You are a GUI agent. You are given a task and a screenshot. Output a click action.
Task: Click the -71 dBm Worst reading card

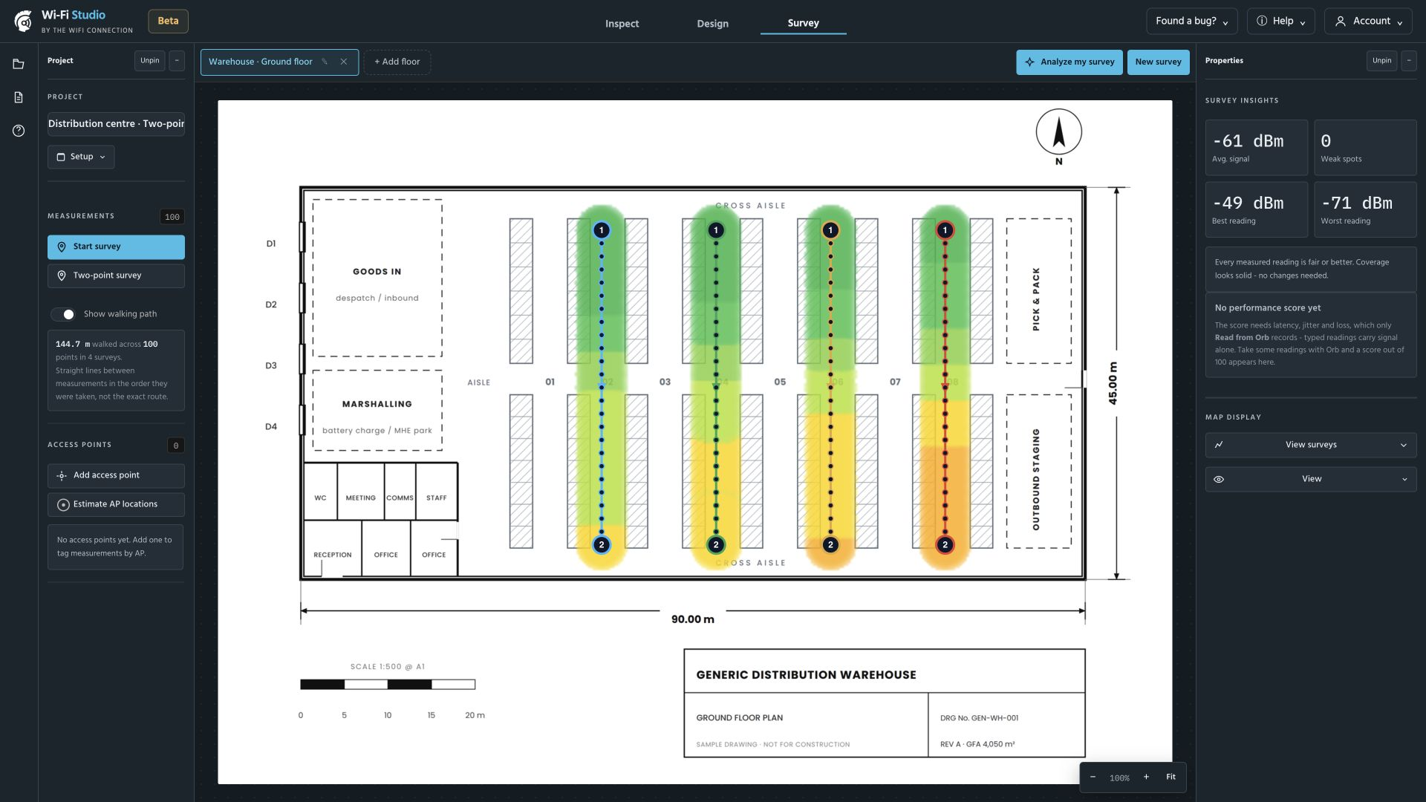[x=1364, y=209]
